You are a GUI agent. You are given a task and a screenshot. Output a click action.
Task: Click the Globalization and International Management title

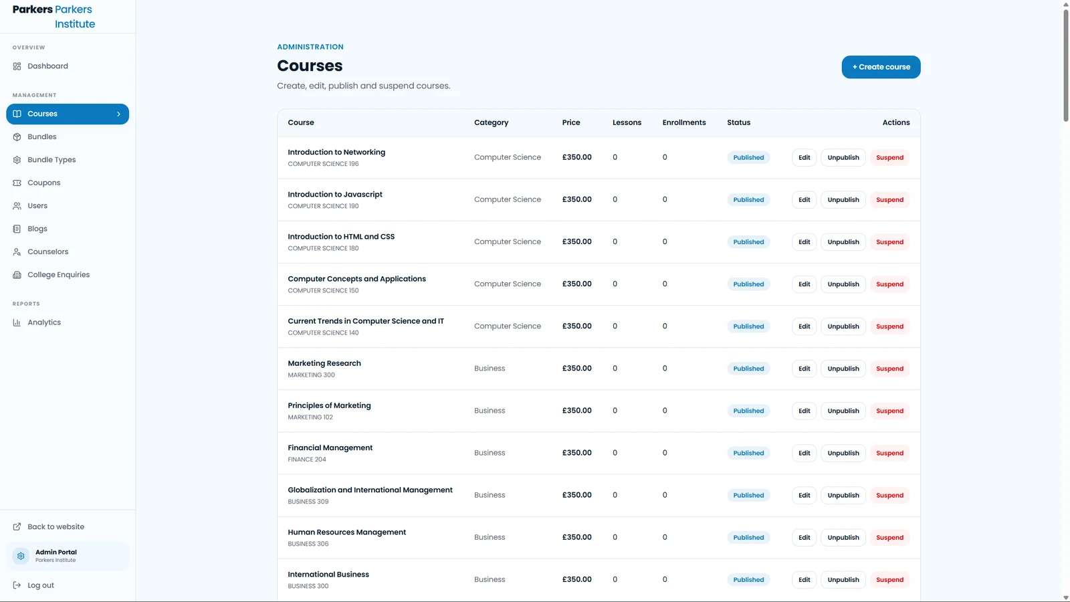coord(370,490)
